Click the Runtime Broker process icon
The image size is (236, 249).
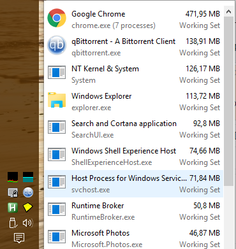pyautogui.click(x=57, y=210)
